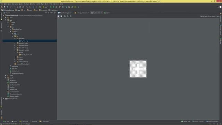Switch to the app editor tab
222x125 pixels.
(107, 13)
